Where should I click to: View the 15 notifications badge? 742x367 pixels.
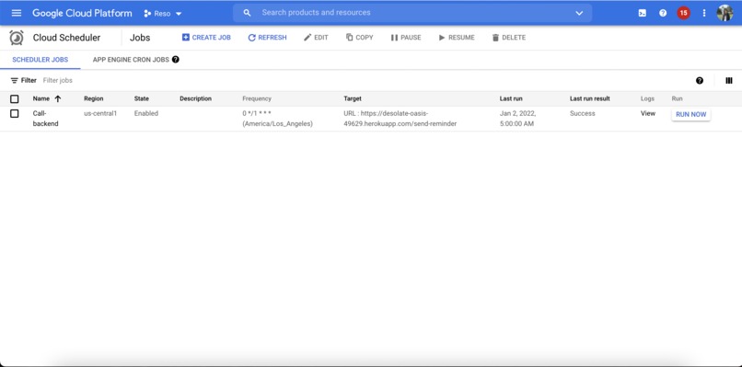pyautogui.click(x=683, y=13)
